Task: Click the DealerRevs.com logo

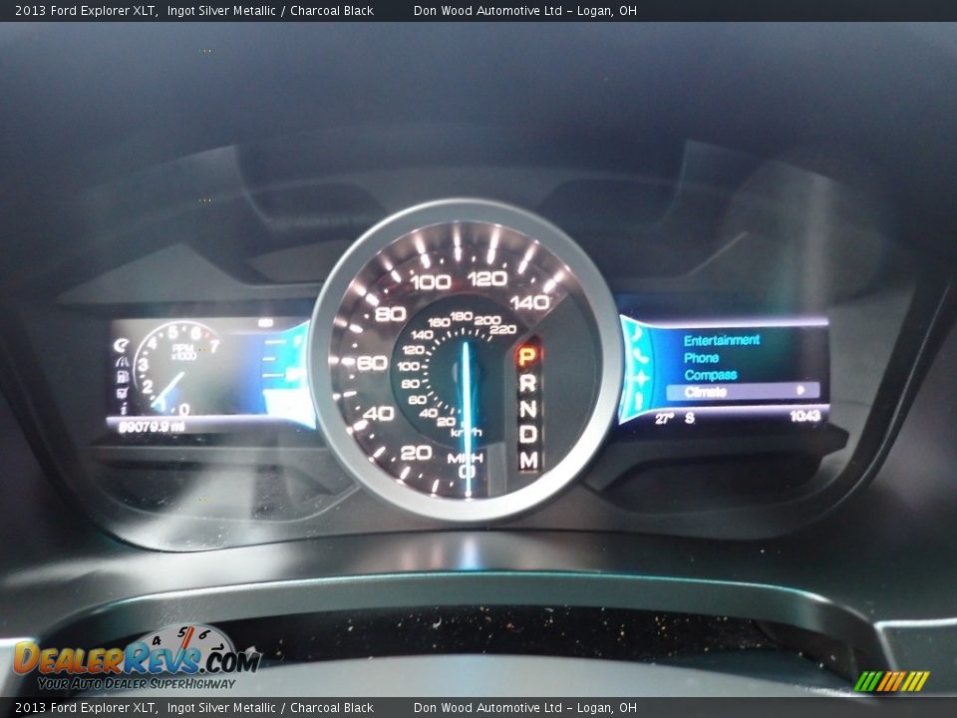Action: [137, 659]
